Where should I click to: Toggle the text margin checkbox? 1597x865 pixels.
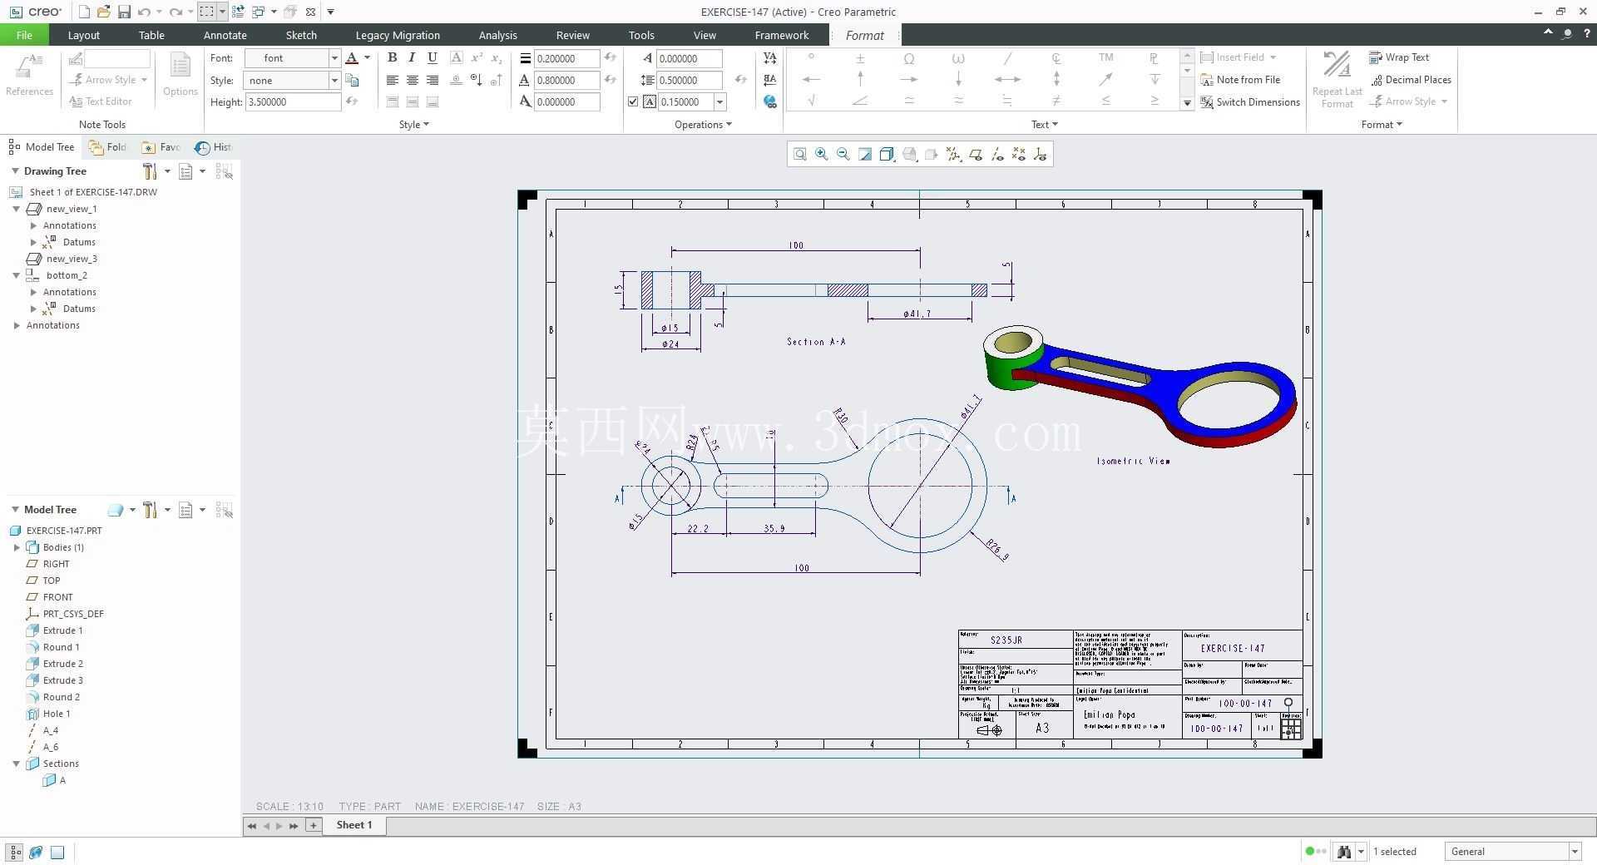[x=633, y=101]
